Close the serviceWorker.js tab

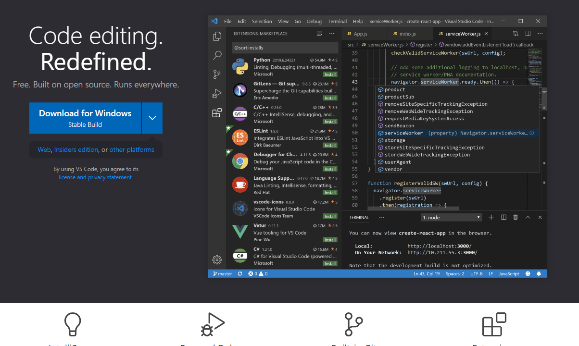(x=486, y=34)
